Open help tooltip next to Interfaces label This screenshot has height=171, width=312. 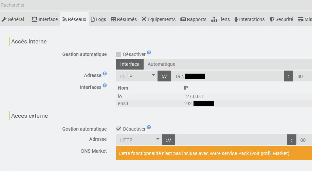[105, 85]
